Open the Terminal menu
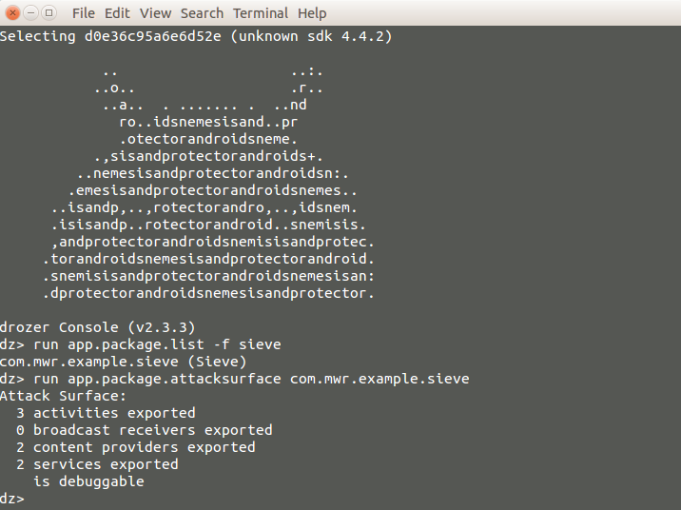This screenshot has height=510, width=681. pos(261,13)
